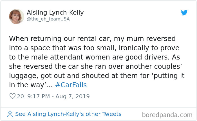Click the word 'Tweets' in the footer link
Image resolution: width=197 pixels, height=121 pixels.
click(x=112, y=114)
